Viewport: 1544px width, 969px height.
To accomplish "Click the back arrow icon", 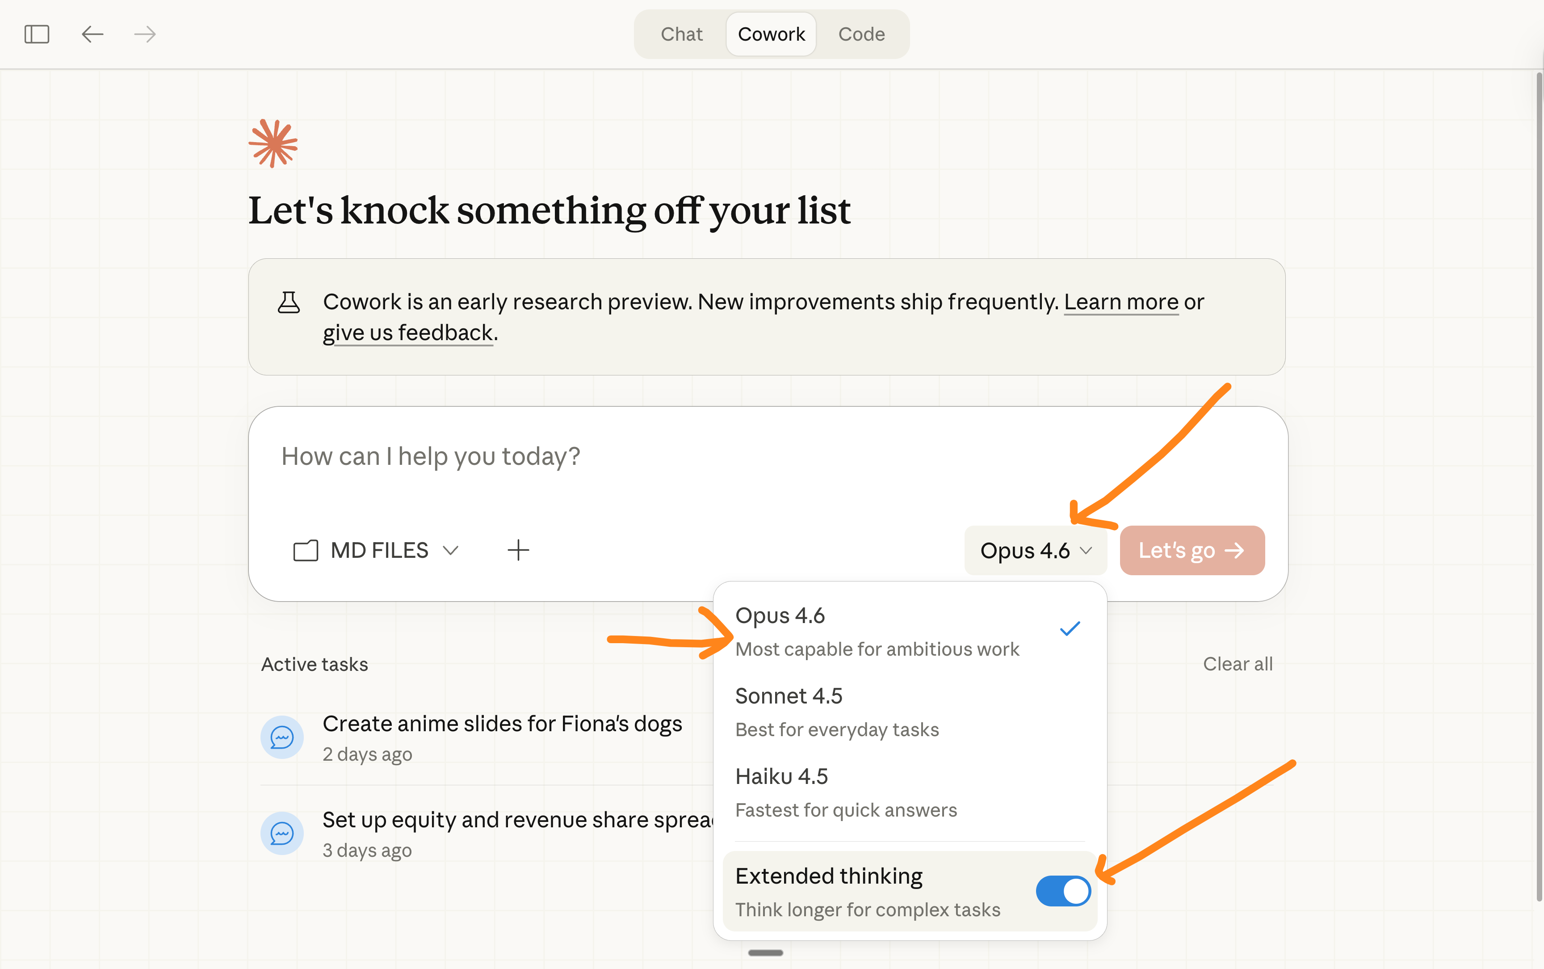I will pos(93,34).
